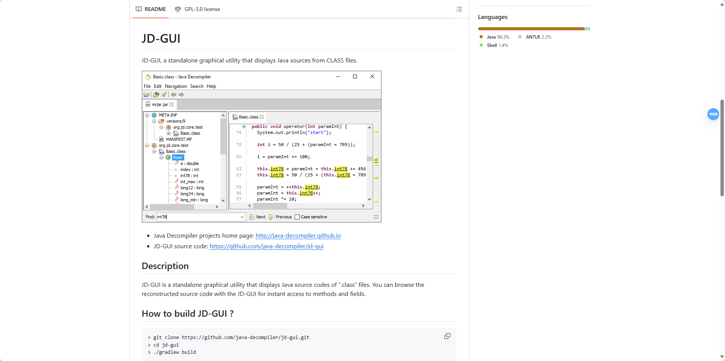
Task: Click the class file icon on Basic.class tab
Action: (235, 117)
